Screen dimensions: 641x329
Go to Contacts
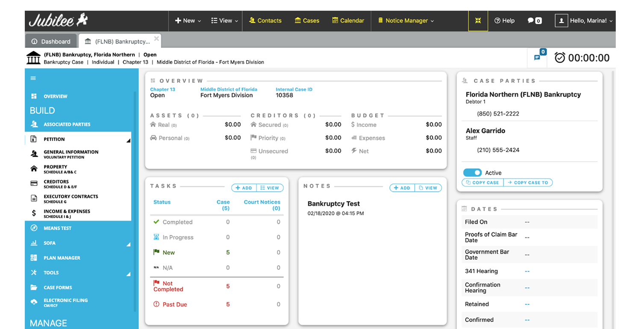tap(265, 21)
